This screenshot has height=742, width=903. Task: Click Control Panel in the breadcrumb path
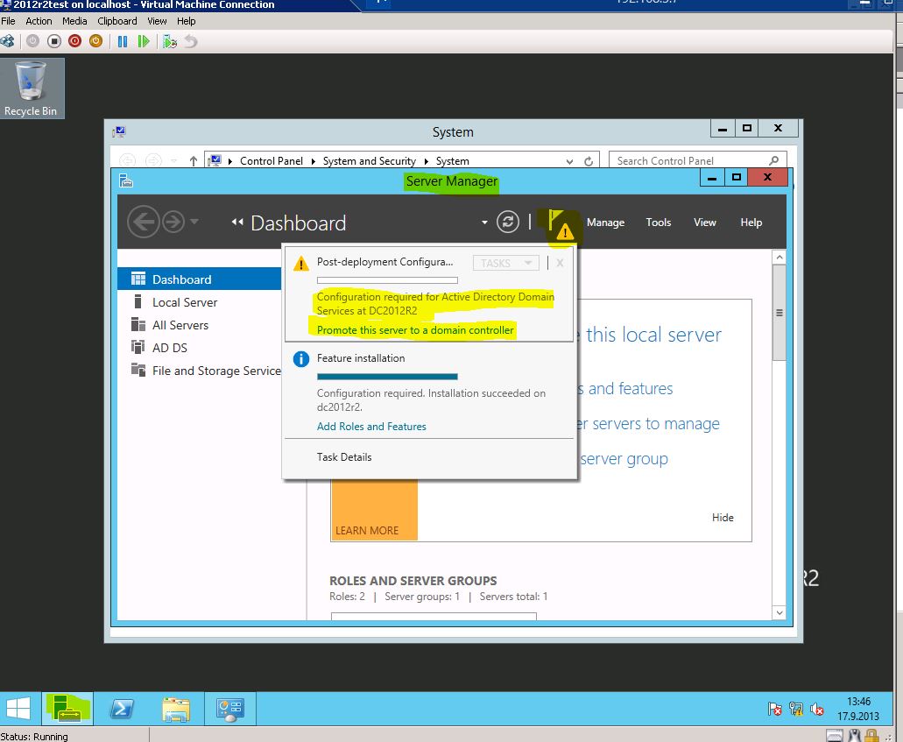click(x=272, y=161)
